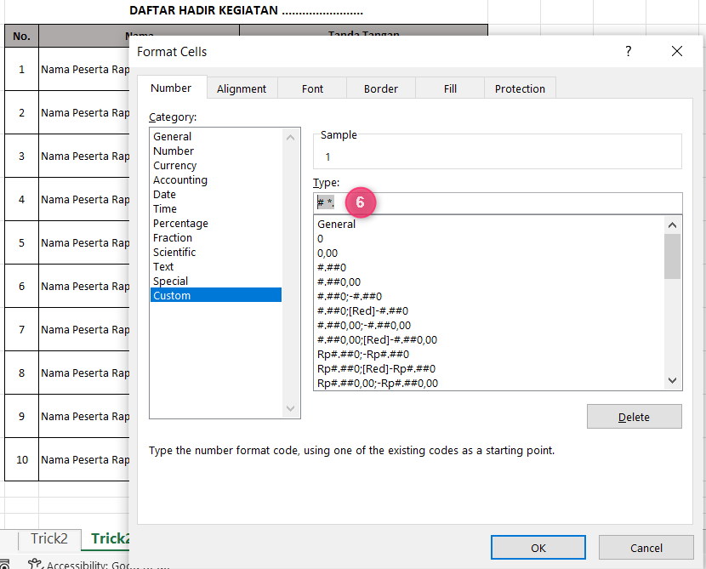Image resolution: width=706 pixels, height=569 pixels.
Task: Open the Border tab
Action: tap(380, 88)
